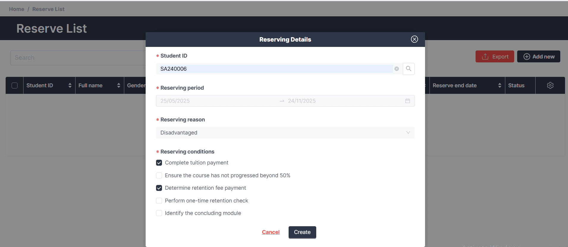This screenshot has width=568, height=247.
Task: Create the reservation record
Action: 302,232
